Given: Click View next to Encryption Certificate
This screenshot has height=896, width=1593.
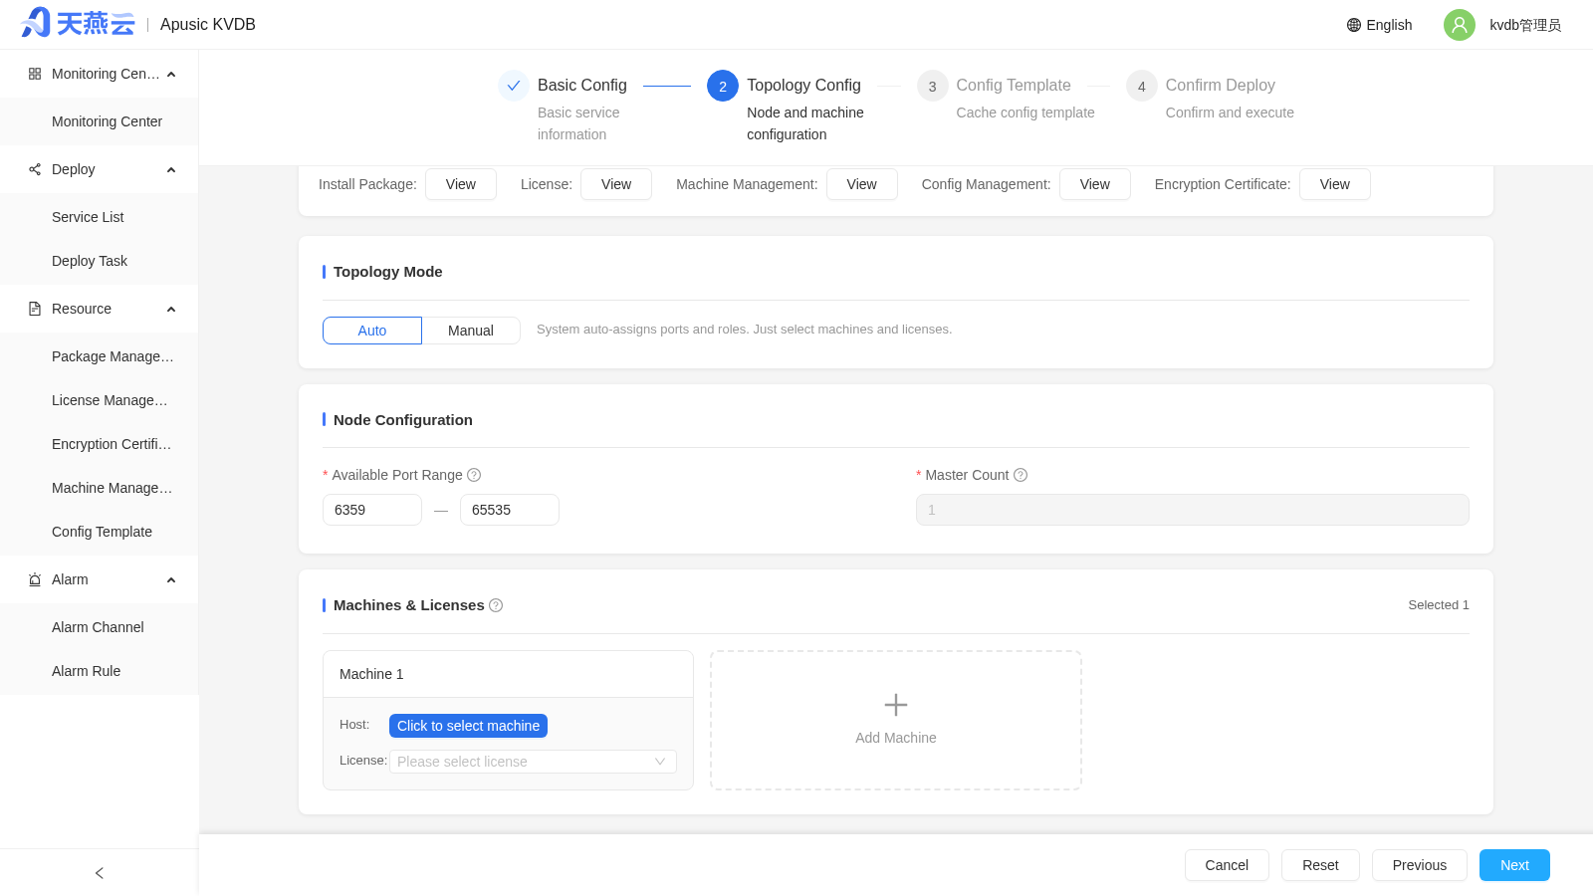Looking at the screenshot, I should 1335,184.
